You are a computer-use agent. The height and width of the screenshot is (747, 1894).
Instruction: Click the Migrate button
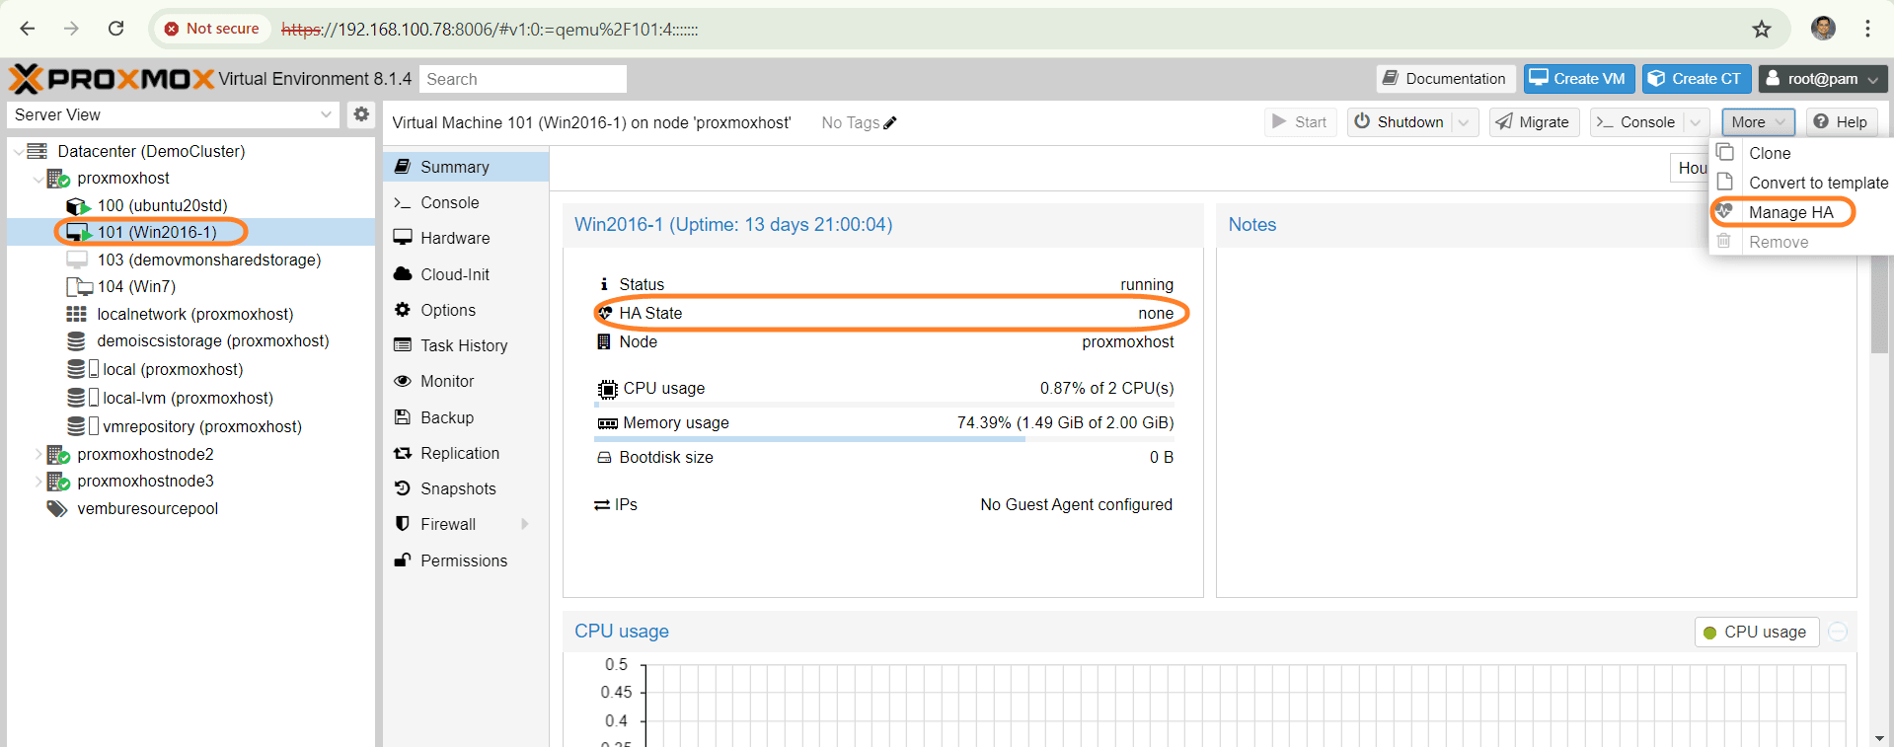pyautogui.click(x=1534, y=122)
